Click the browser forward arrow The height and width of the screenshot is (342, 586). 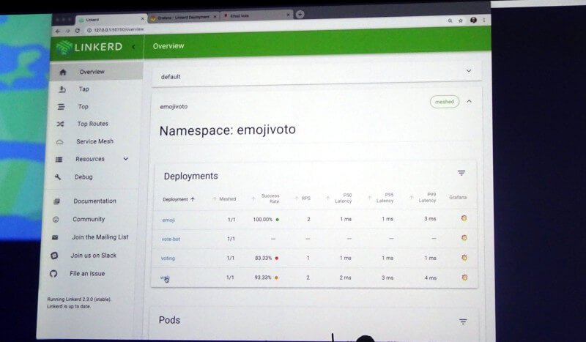[67, 31]
